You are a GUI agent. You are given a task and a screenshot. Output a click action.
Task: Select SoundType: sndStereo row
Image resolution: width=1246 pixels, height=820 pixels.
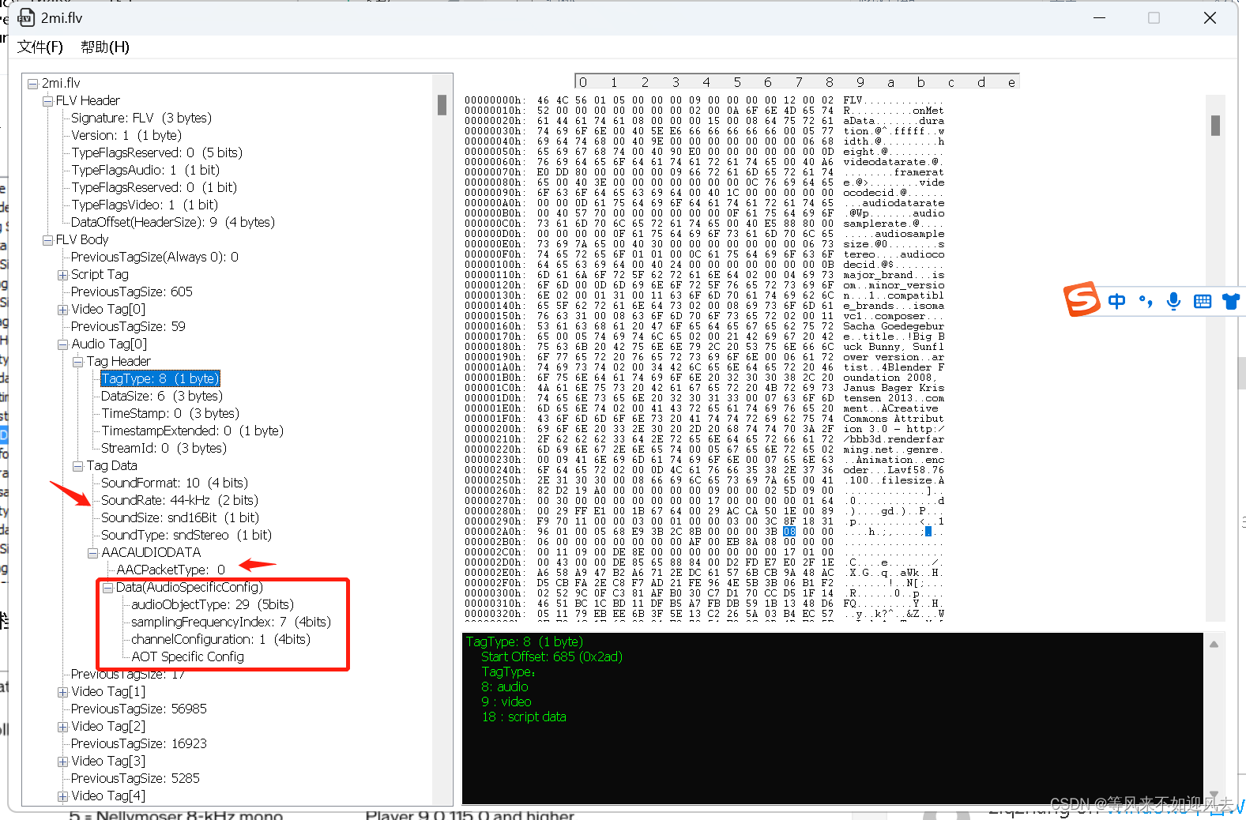(186, 535)
